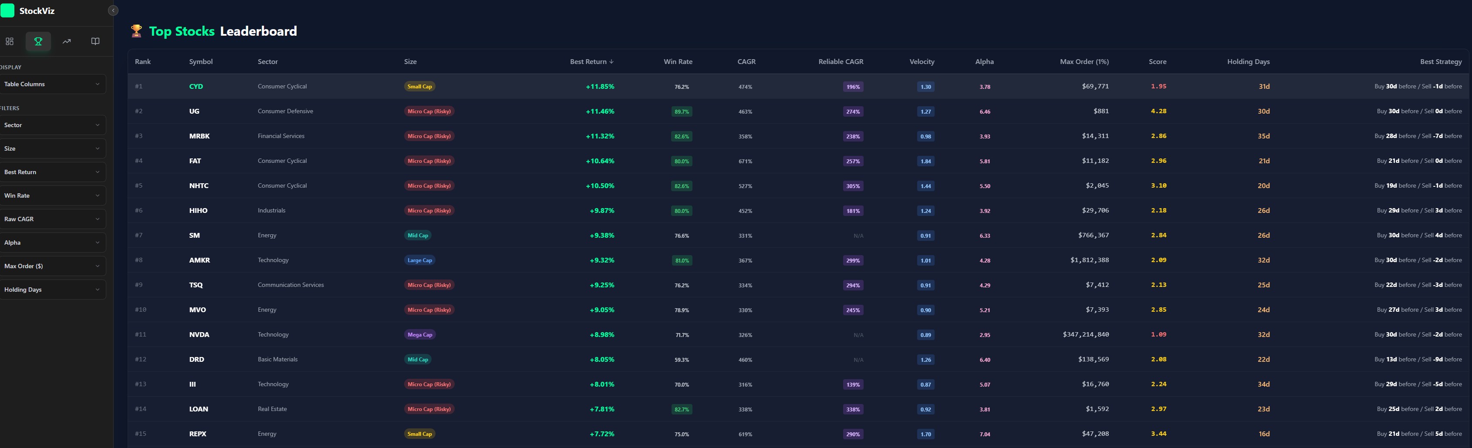Expand the Table Columns dropdown
Viewport: 1472px width, 448px height.
coord(52,84)
